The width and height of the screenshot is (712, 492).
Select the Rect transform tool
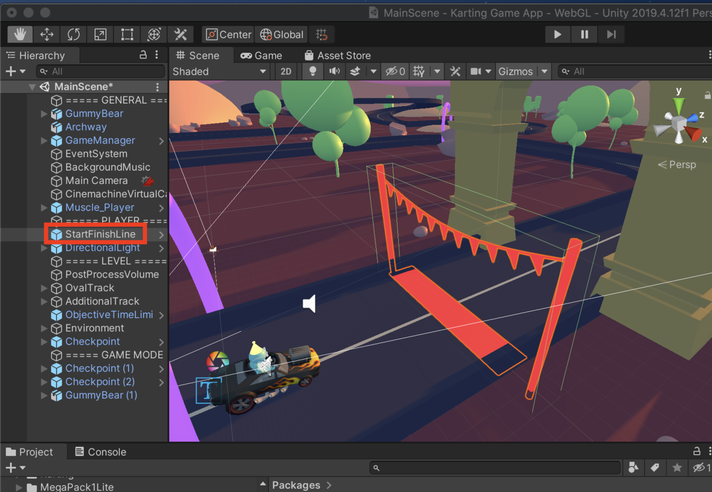(x=127, y=34)
